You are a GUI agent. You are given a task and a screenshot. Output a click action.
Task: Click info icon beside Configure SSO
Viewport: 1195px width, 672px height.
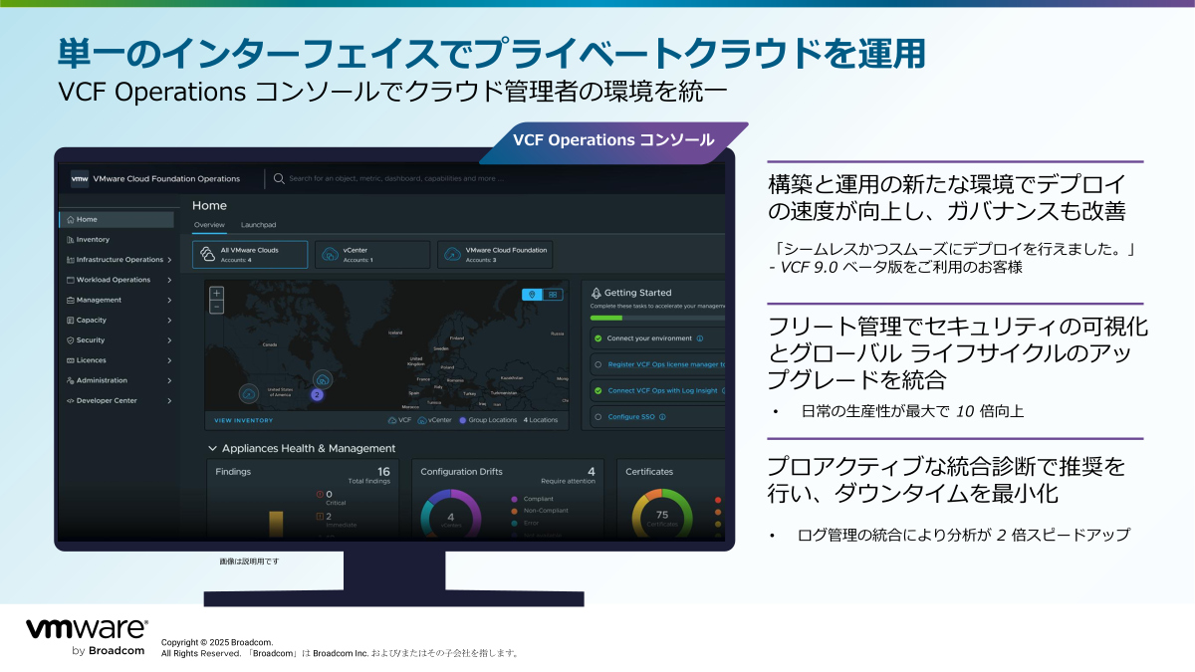(661, 417)
